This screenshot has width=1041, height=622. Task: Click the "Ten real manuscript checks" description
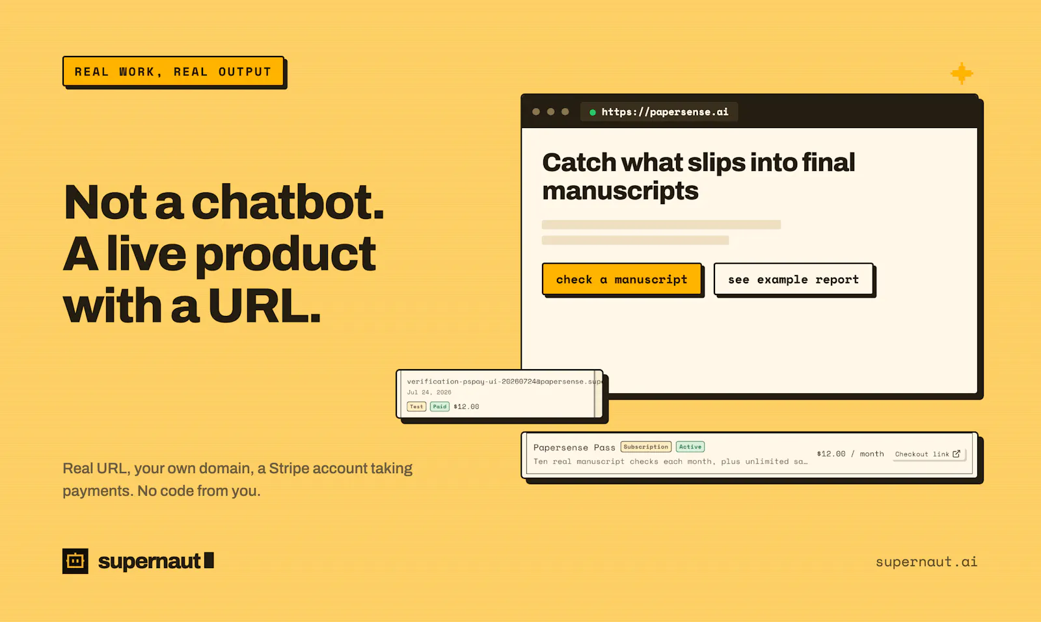click(670, 461)
